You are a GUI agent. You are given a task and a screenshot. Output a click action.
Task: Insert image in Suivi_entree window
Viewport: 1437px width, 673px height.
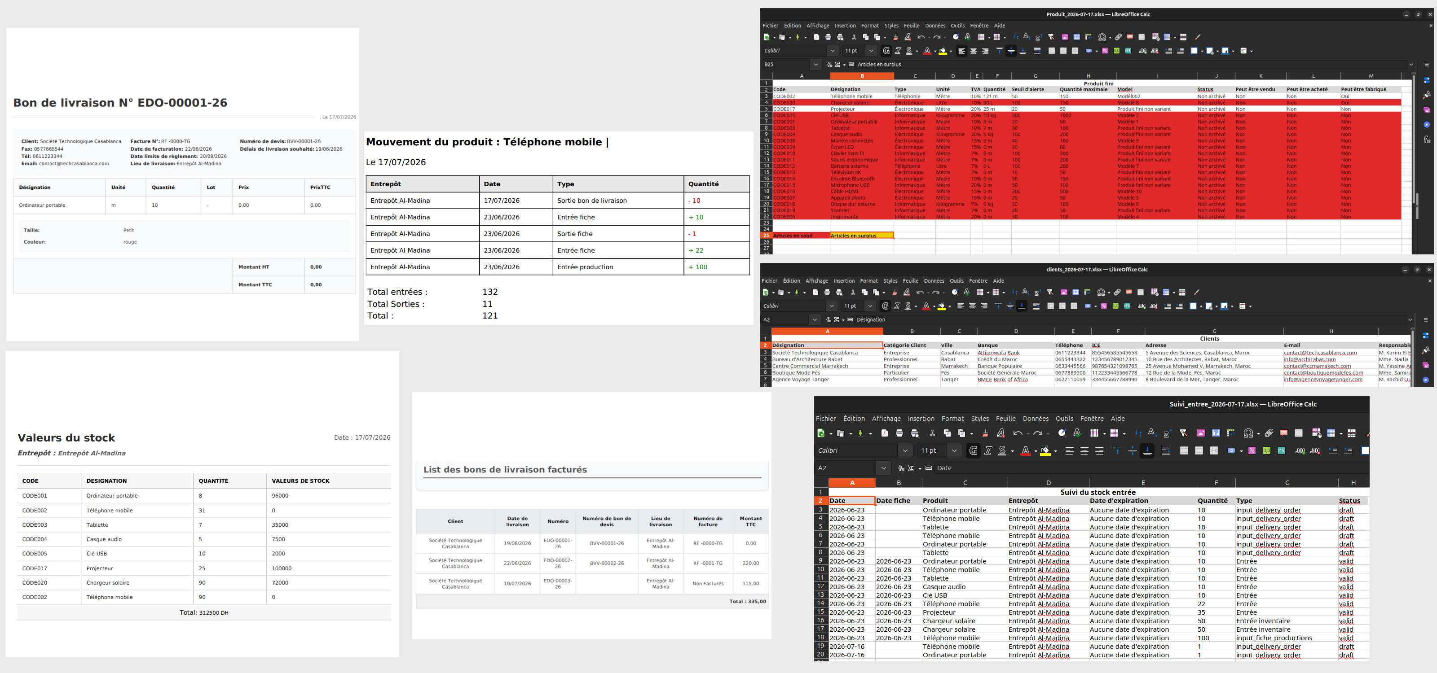pyautogui.click(x=1201, y=433)
